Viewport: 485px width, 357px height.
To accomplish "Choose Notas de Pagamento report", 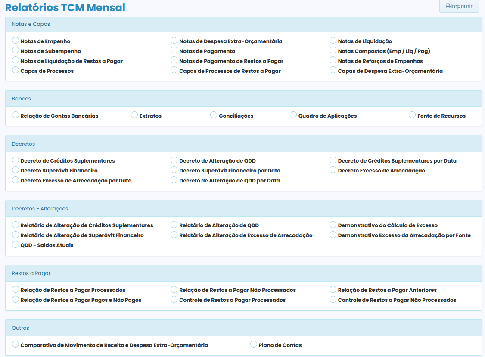I will [174, 50].
